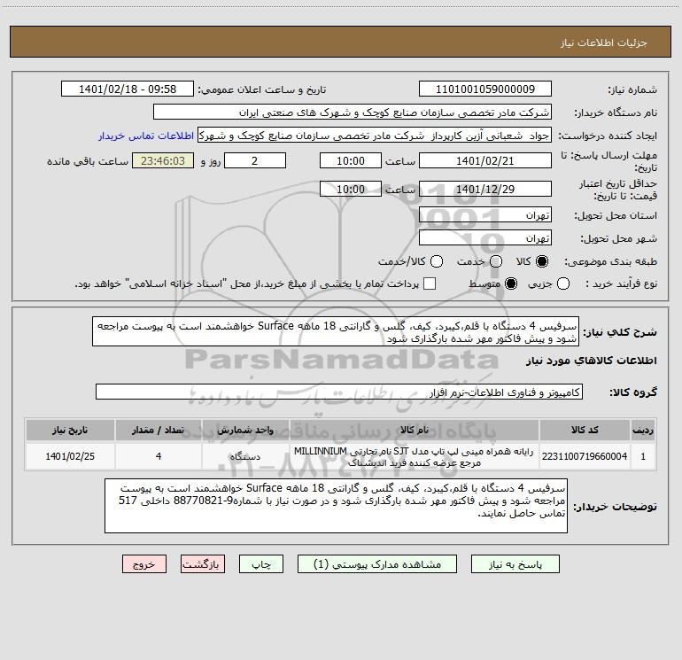Click the تعداد / مقدار column header
682x660 pixels.
(x=159, y=430)
